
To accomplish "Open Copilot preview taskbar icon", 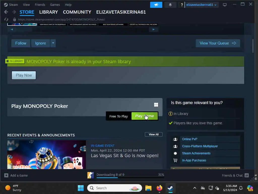I will click(x=250, y=188).
